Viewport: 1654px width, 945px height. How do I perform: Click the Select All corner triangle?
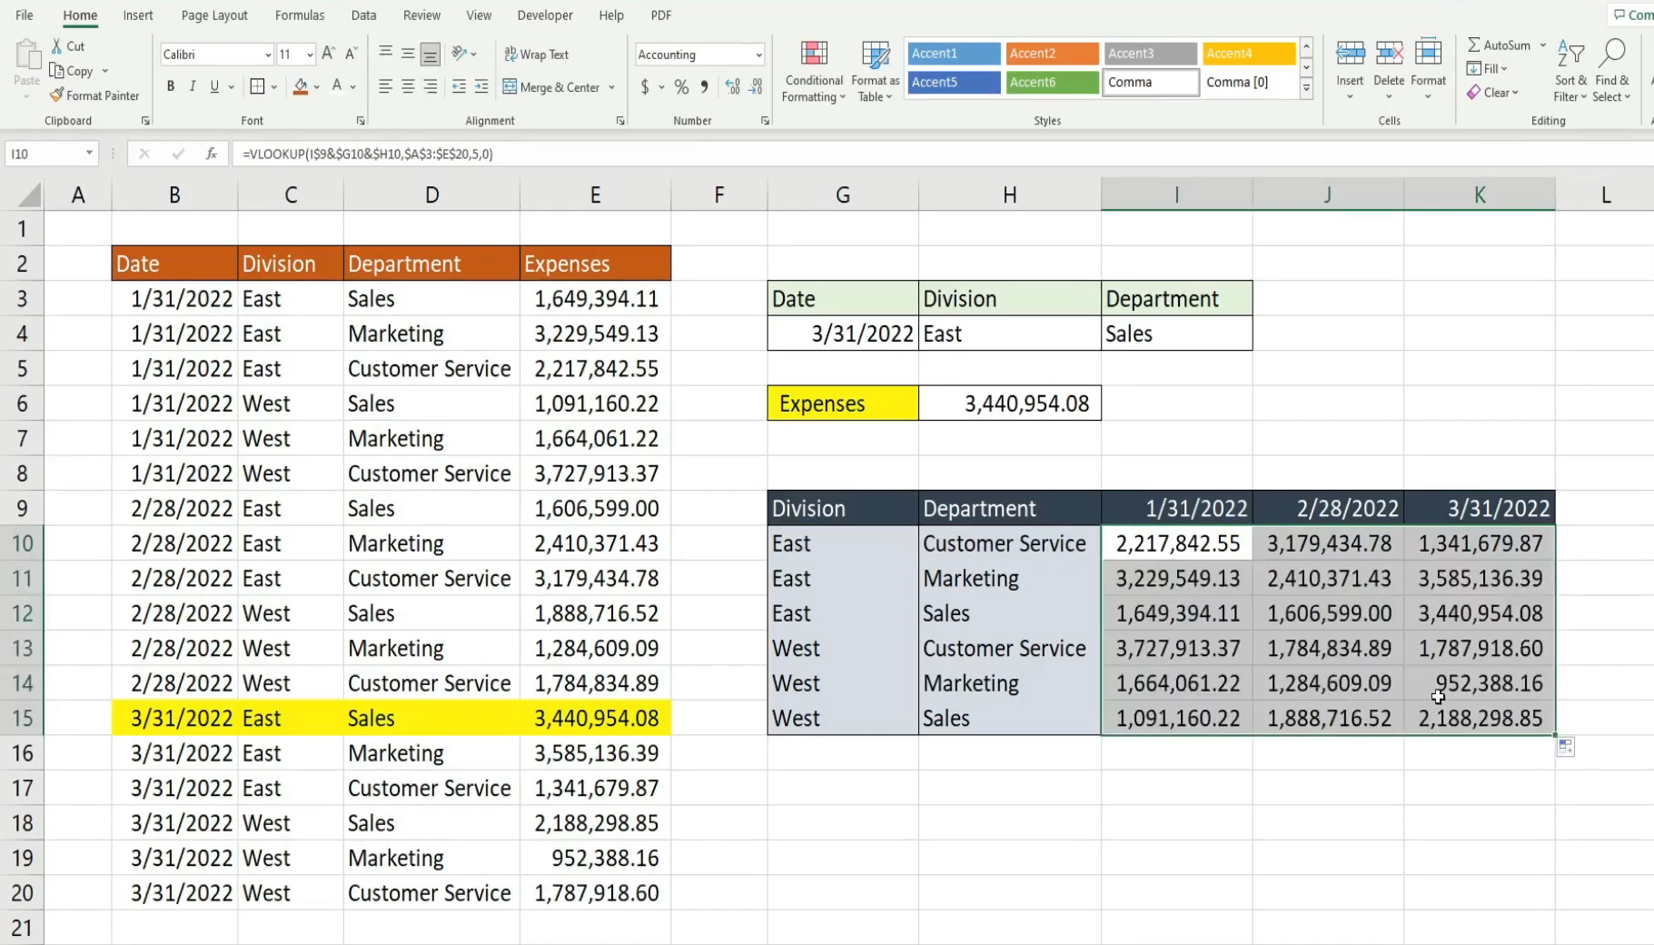pos(29,194)
